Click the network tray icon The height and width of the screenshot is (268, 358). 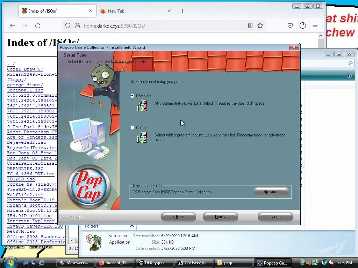324,263
